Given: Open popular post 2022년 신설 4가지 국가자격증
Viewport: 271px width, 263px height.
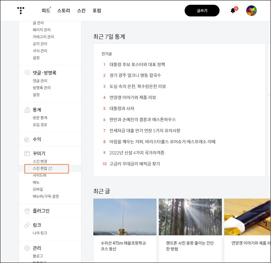Looking at the screenshot, I should click(x=137, y=153).
